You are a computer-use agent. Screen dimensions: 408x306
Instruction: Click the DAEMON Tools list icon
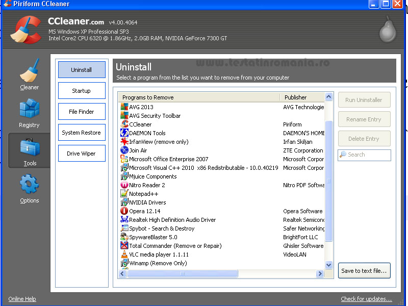point(124,133)
